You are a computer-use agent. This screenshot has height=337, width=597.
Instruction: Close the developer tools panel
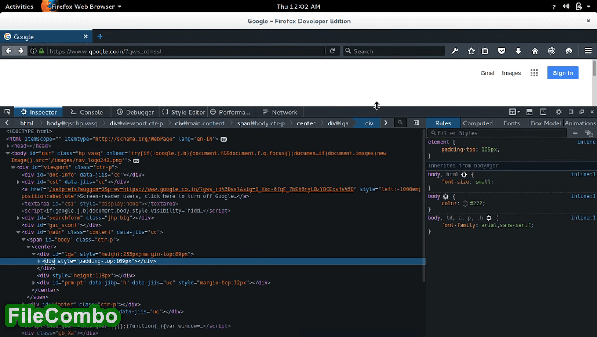pyautogui.click(x=592, y=112)
